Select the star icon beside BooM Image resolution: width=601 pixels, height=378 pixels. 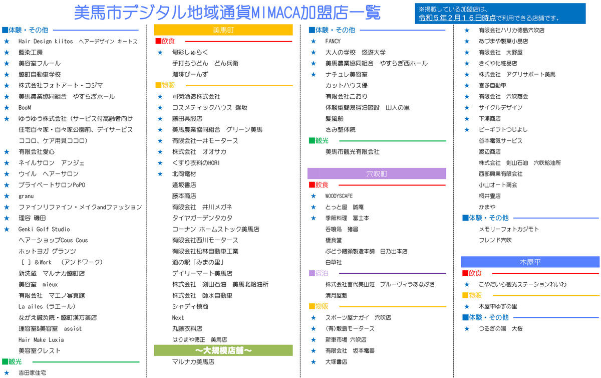pos(7,107)
